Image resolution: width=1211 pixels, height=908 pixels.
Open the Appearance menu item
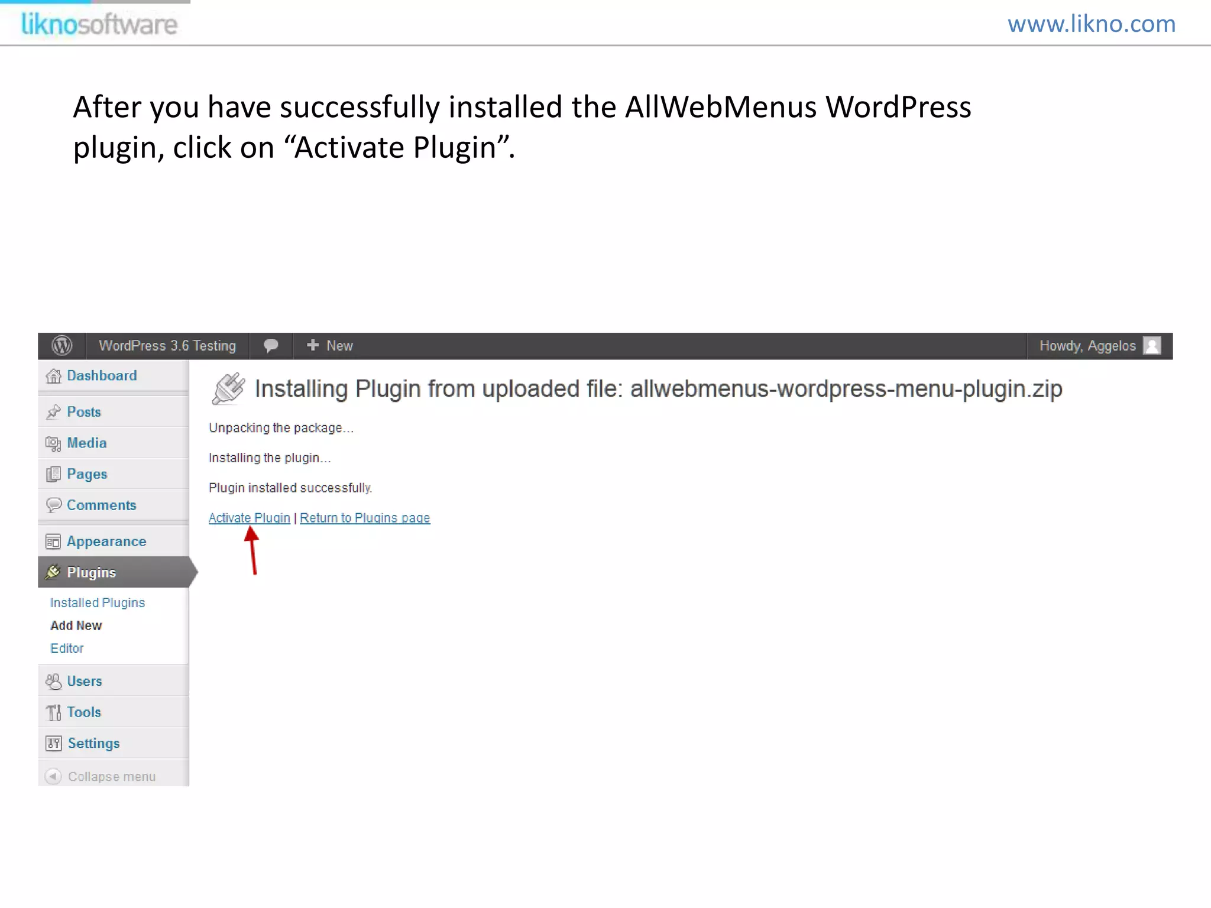(x=106, y=541)
